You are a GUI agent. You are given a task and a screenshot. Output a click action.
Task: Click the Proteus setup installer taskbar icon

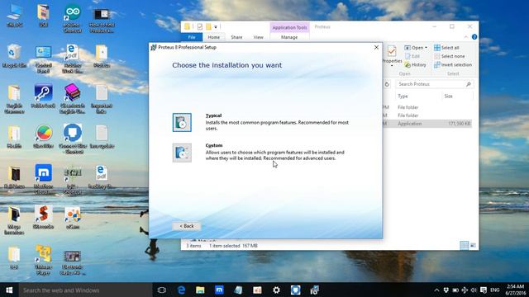click(x=314, y=290)
